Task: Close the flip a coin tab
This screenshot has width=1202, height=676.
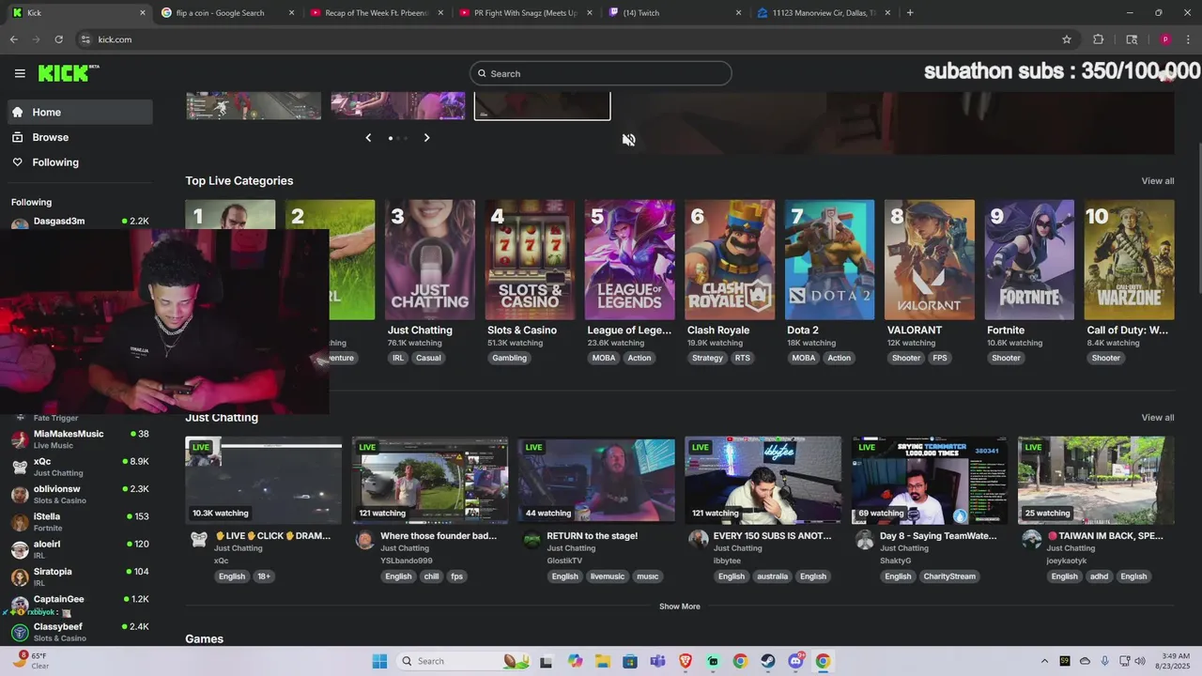Action: (291, 13)
